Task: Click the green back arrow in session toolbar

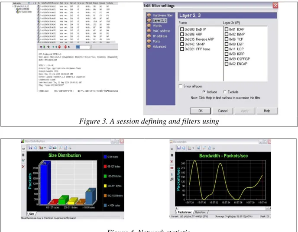Action: (53, 47)
